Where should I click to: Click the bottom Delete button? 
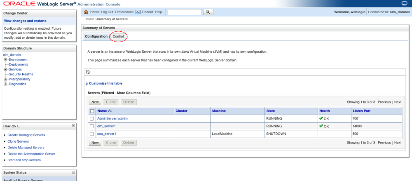pos(129,143)
